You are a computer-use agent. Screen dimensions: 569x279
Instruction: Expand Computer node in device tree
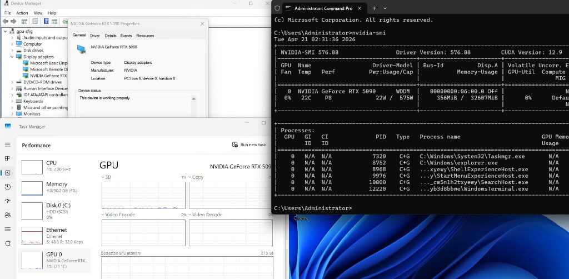[12, 44]
